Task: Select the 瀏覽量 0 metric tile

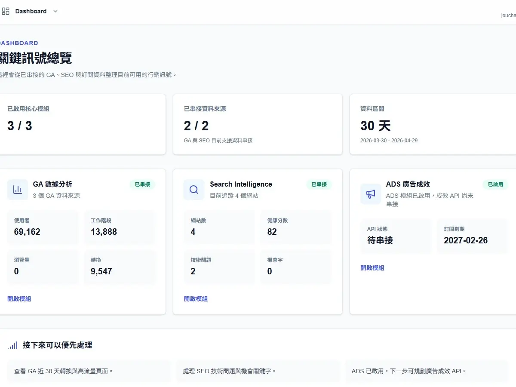Action: [x=43, y=267]
